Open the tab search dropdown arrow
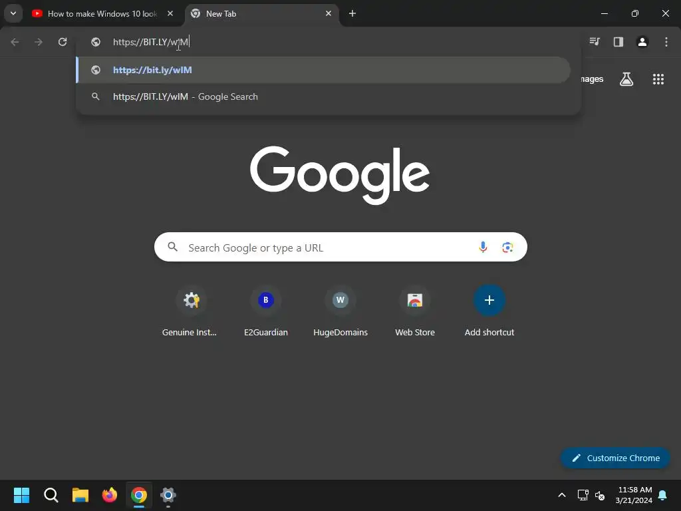The image size is (681, 511). tap(13, 13)
